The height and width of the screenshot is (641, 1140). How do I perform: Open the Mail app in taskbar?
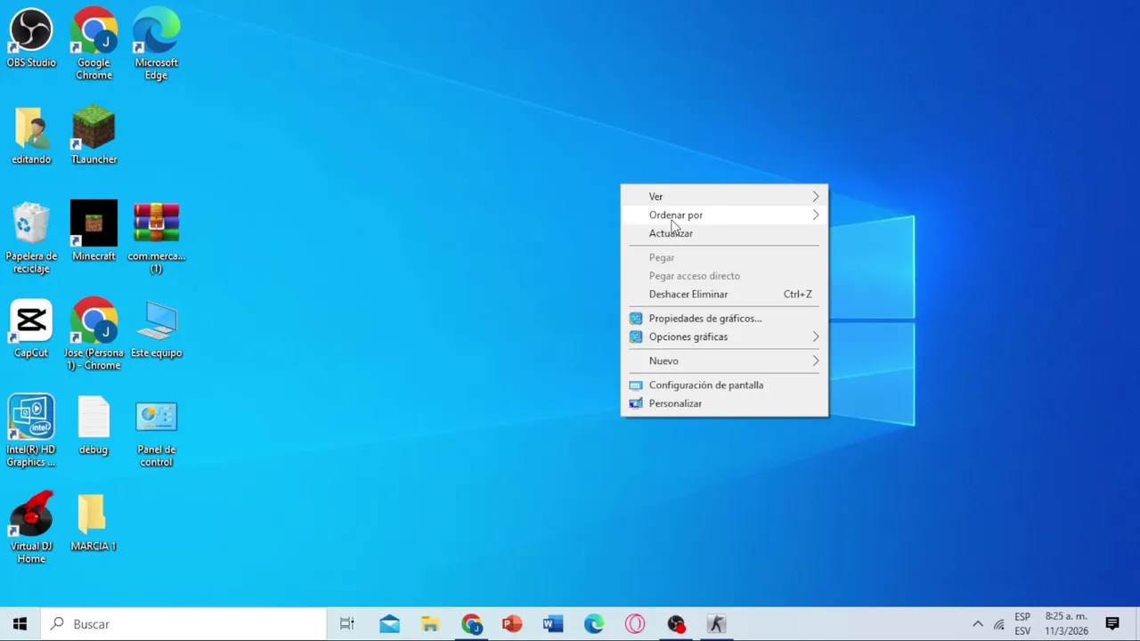(x=389, y=624)
